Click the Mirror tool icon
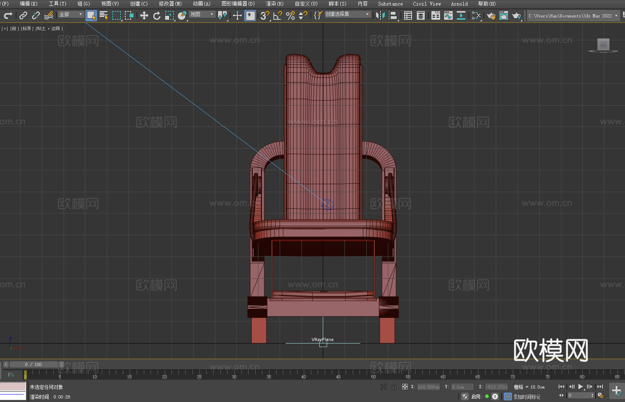This screenshot has width=625, height=402. click(x=380, y=15)
